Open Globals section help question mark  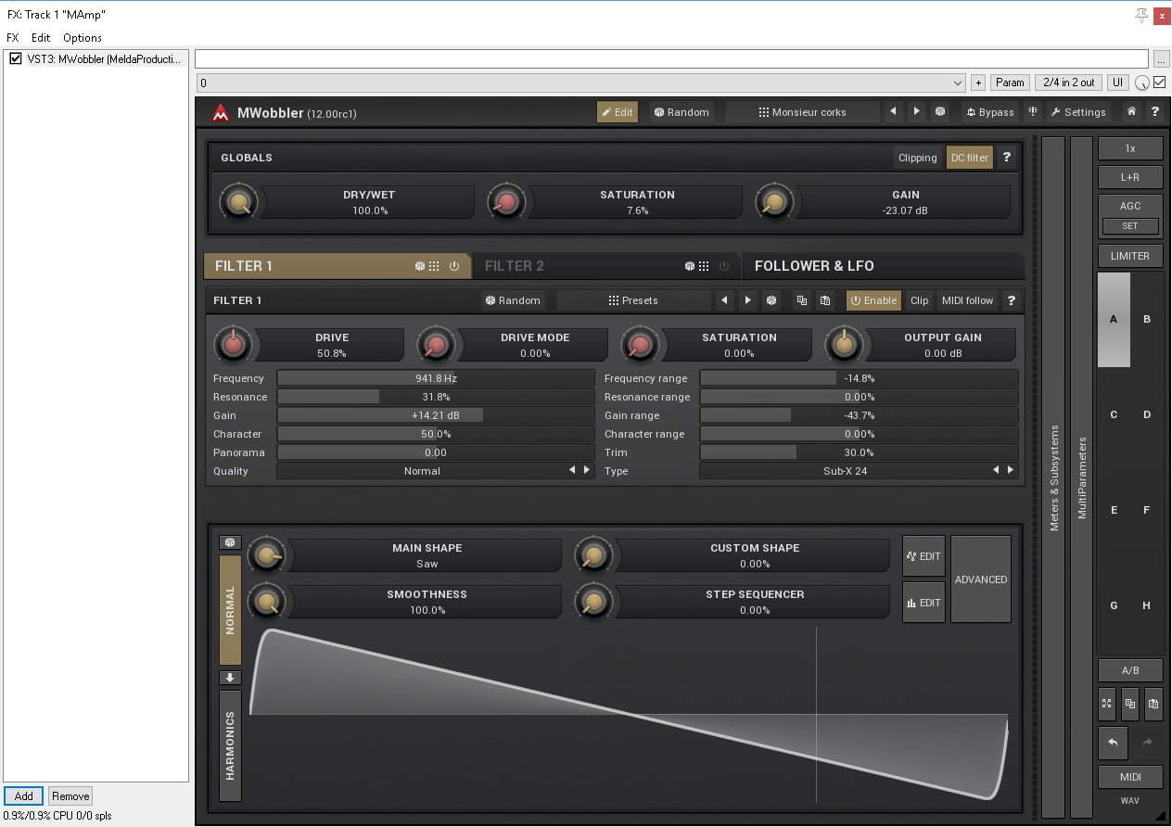(x=1006, y=158)
